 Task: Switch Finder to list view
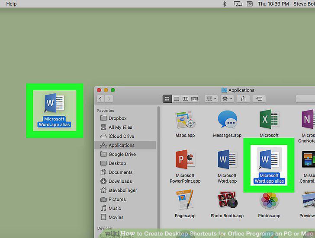click(x=176, y=98)
